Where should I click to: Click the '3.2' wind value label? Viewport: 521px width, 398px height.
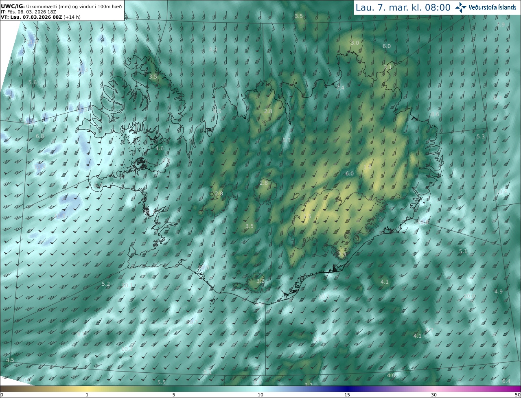[x=261, y=281]
